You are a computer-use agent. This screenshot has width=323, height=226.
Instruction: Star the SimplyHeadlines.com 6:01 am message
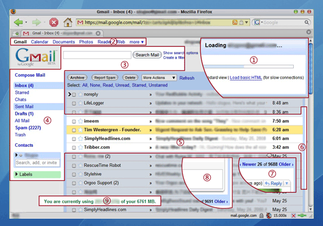click(x=80, y=138)
